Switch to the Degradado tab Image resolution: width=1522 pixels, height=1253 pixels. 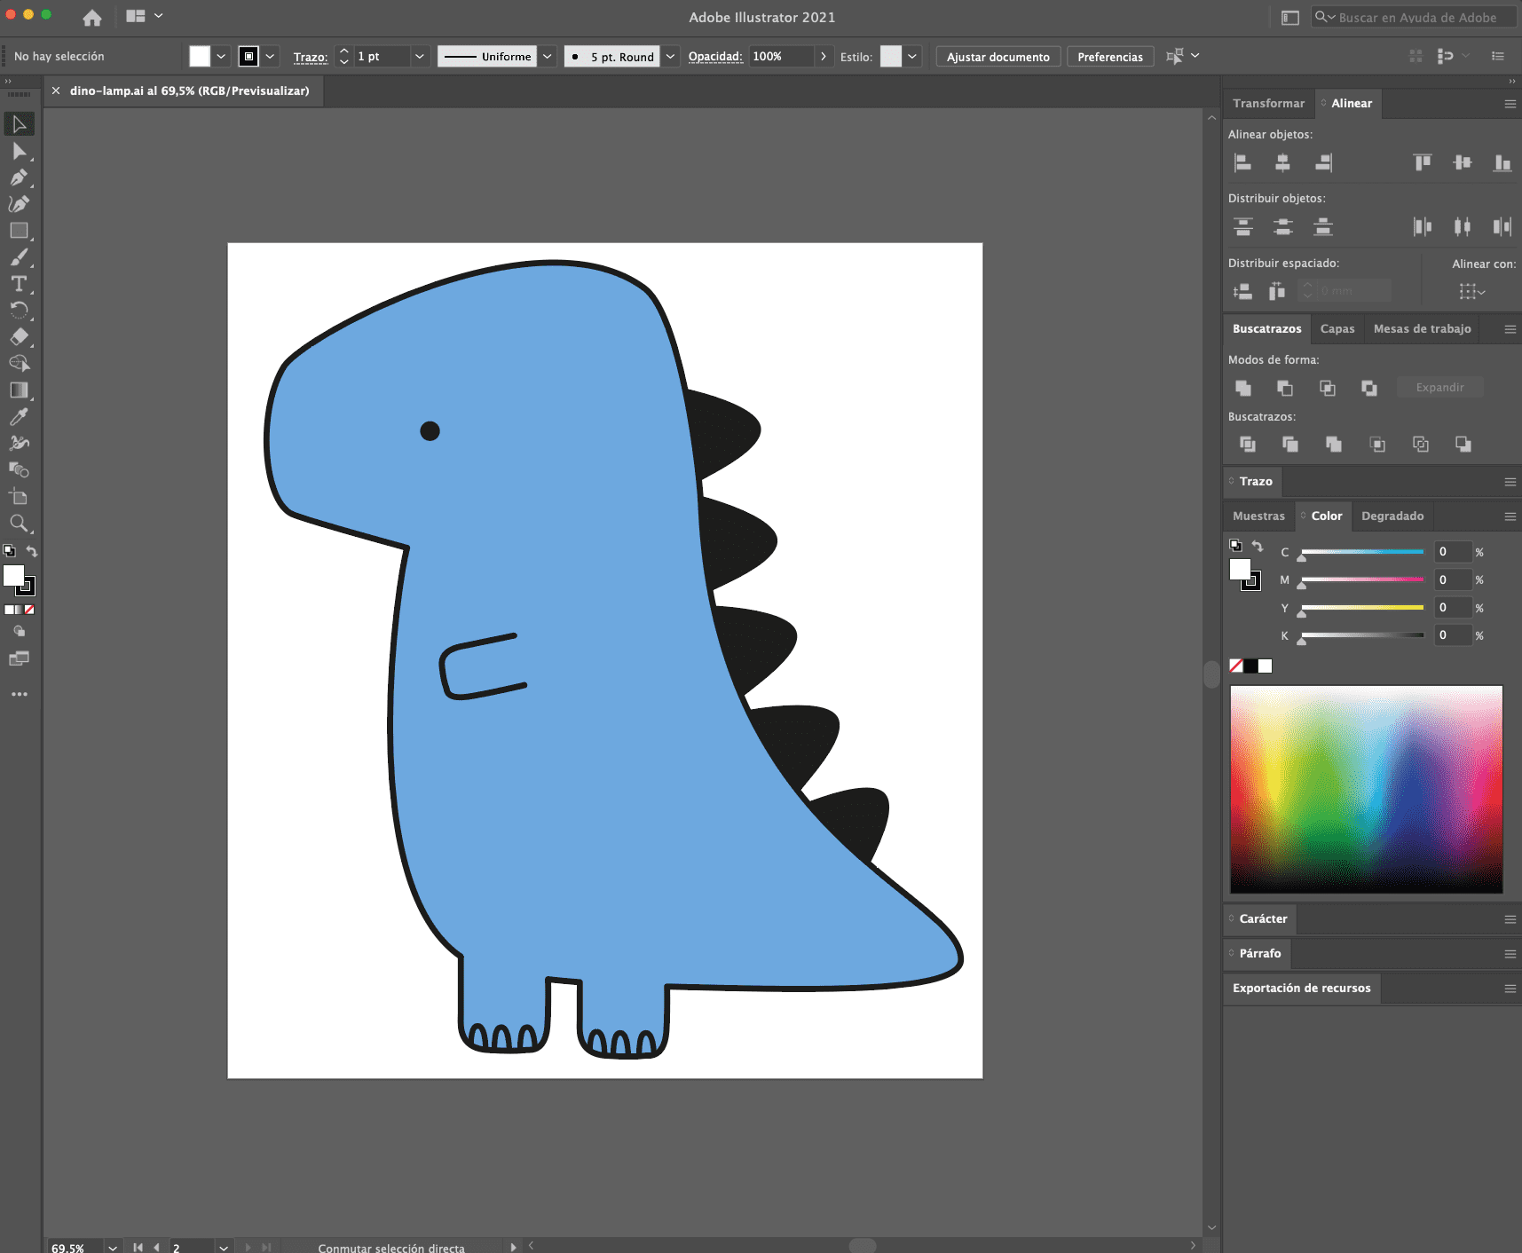[1392, 516]
